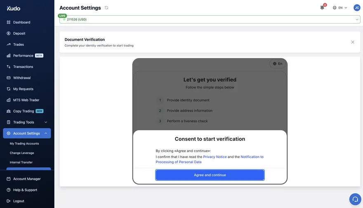Collapse the Account Settings submenu chevron
This screenshot has height=208, width=363.
(46, 133)
